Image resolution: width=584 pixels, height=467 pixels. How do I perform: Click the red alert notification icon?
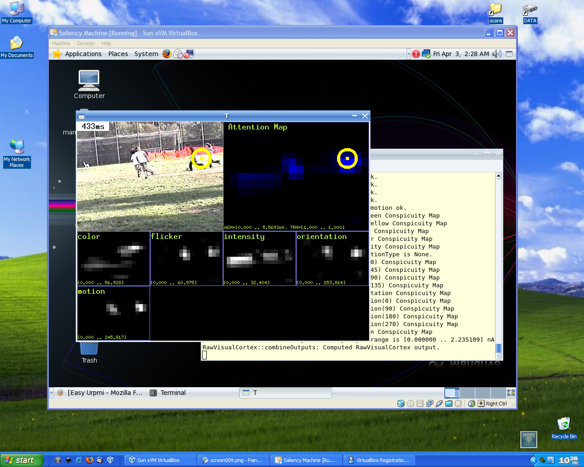(x=416, y=54)
